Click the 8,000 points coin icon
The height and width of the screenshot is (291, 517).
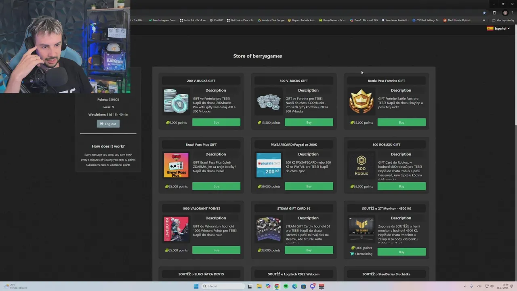click(x=353, y=248)
